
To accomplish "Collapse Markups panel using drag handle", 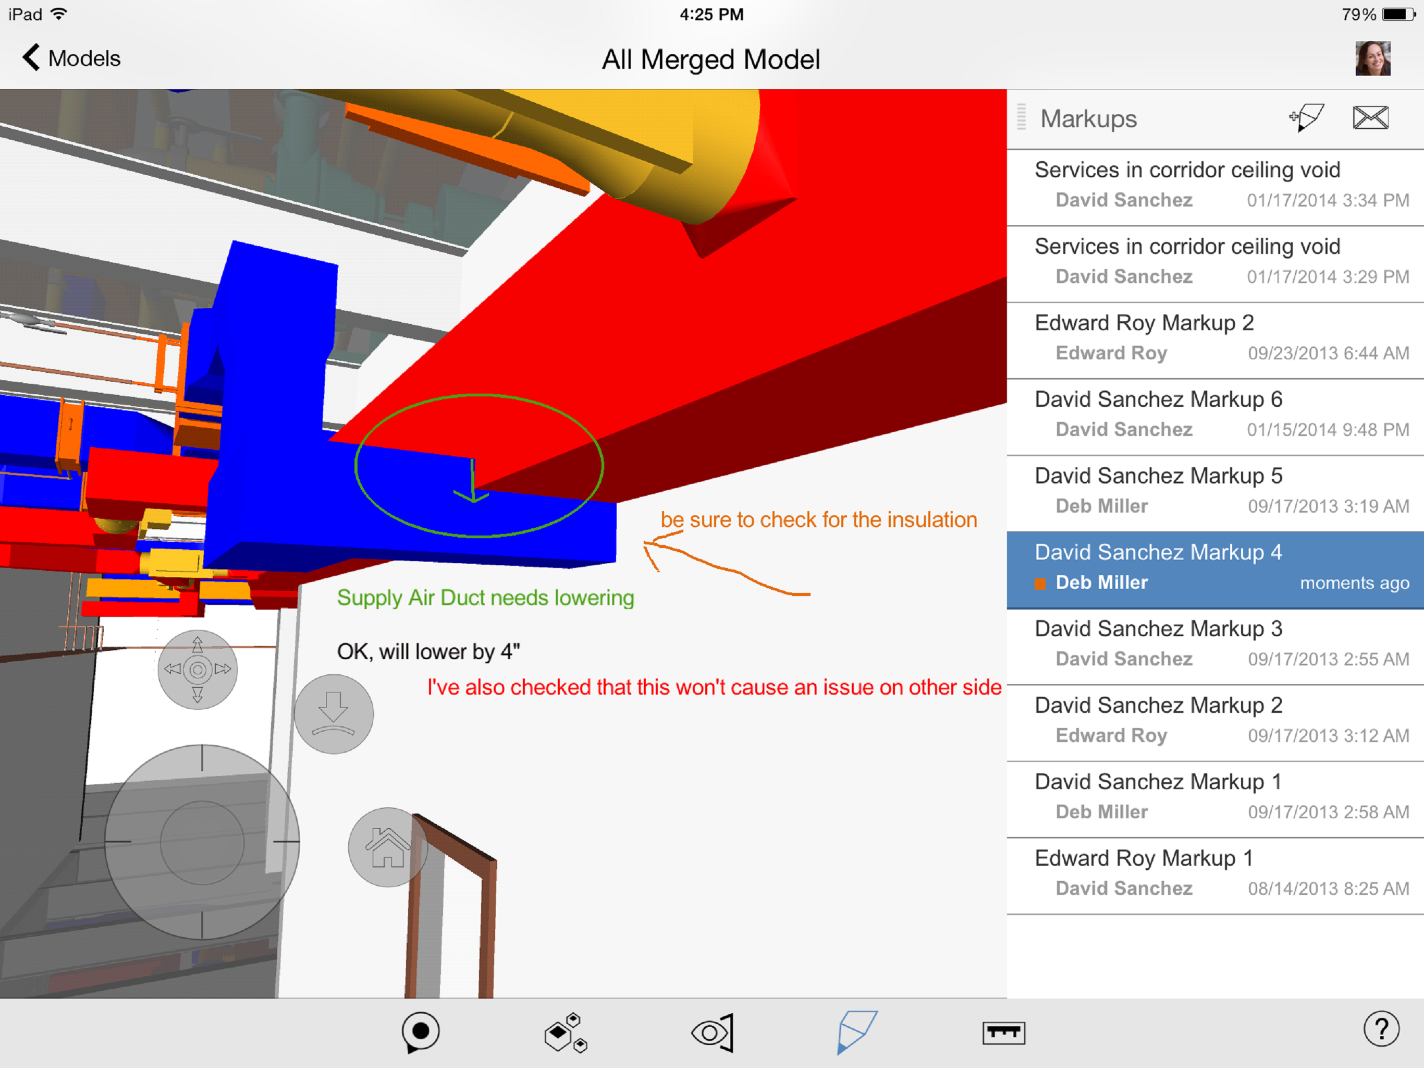I will click(1021, 117).
